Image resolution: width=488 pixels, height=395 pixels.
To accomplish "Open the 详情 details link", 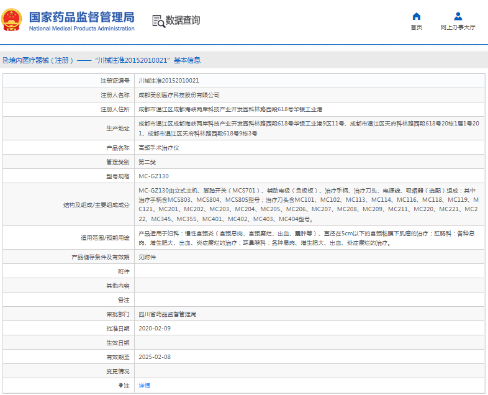I will point(144,386).
